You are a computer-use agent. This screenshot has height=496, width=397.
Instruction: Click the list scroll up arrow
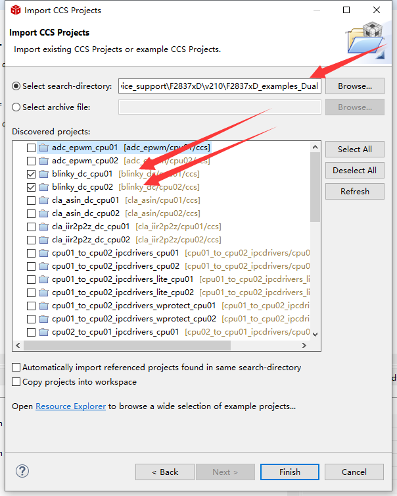coord(315,147)
